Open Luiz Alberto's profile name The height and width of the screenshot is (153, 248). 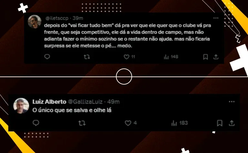(x=49, y=102)
